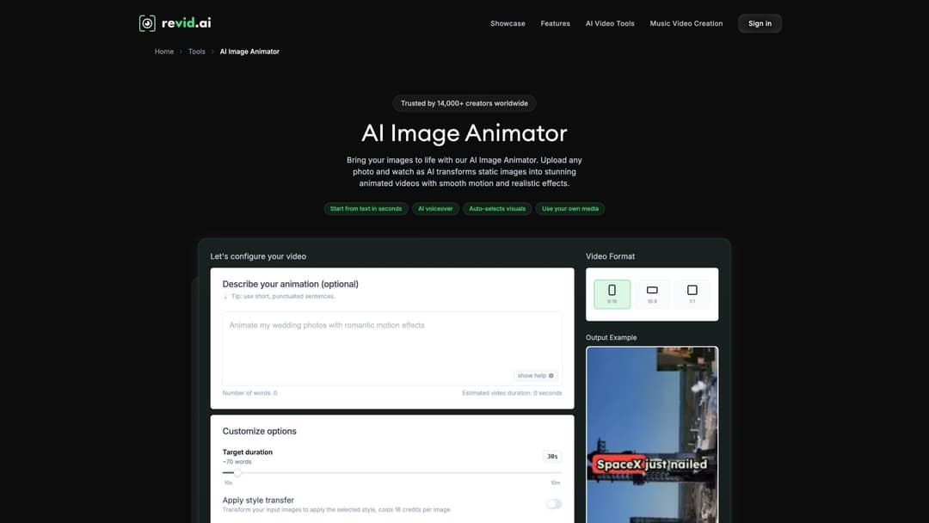
Task: Click the 'Customize options' heading
Action: 260,431
